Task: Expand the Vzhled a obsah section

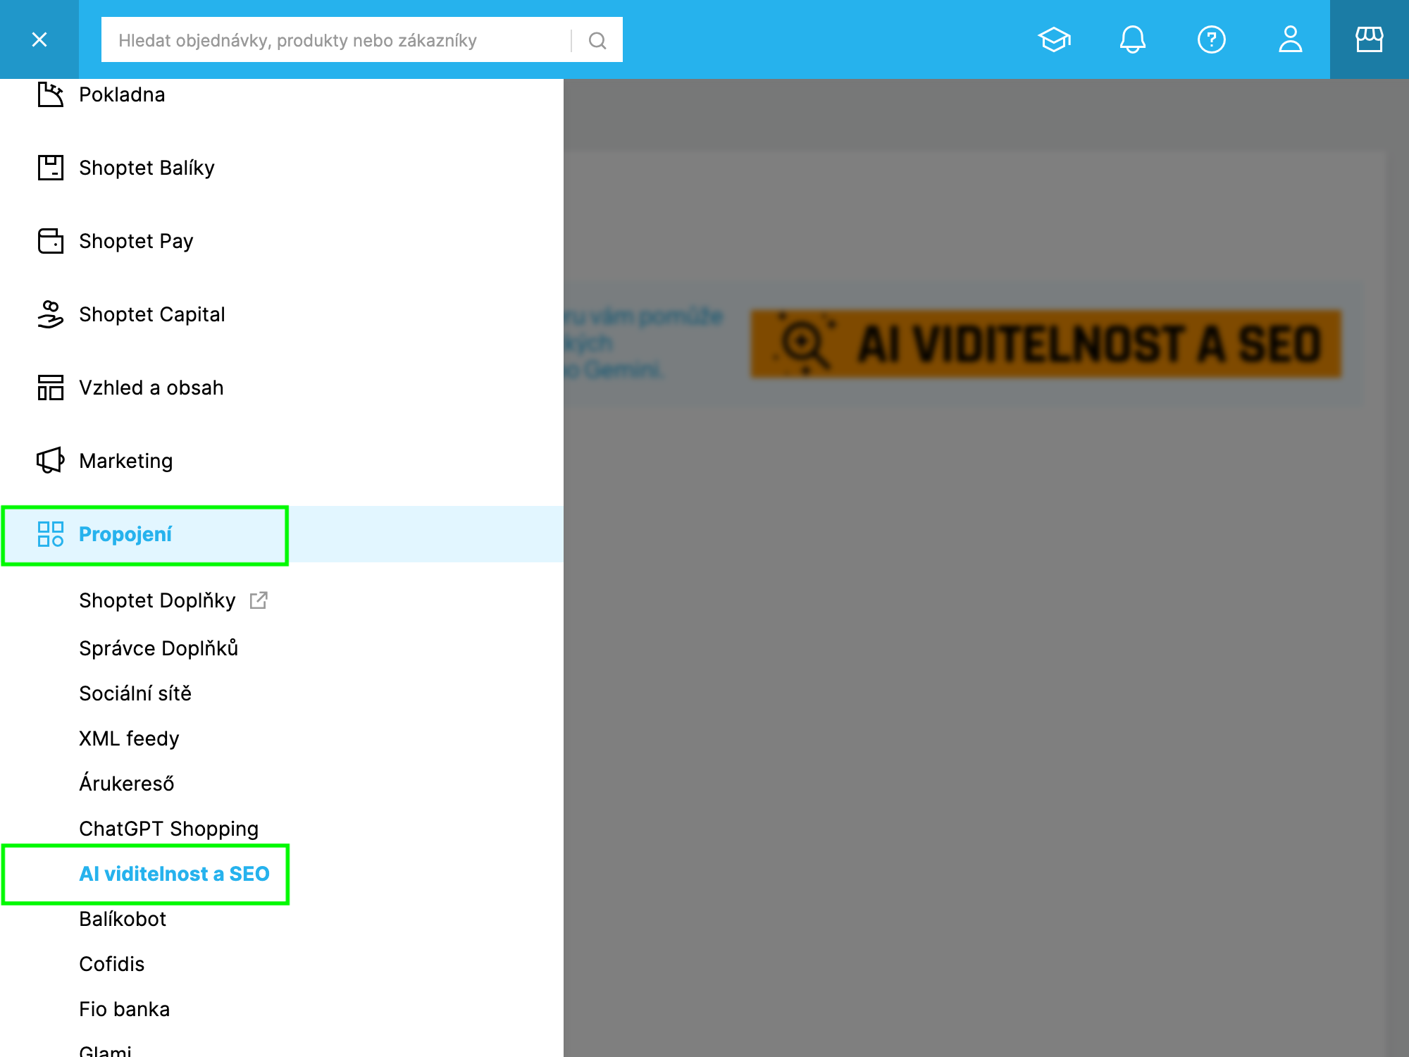Action: click(282, 388)
